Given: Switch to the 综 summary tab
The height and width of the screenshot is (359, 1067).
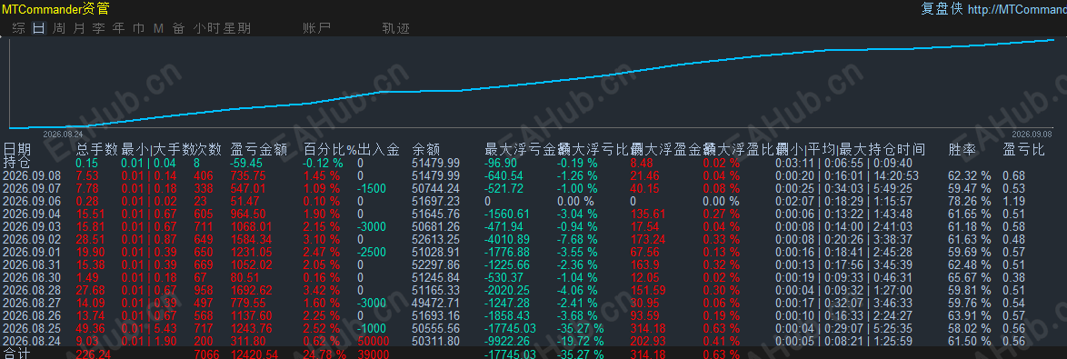Looking at the screenshot, I should coord(19,28).
